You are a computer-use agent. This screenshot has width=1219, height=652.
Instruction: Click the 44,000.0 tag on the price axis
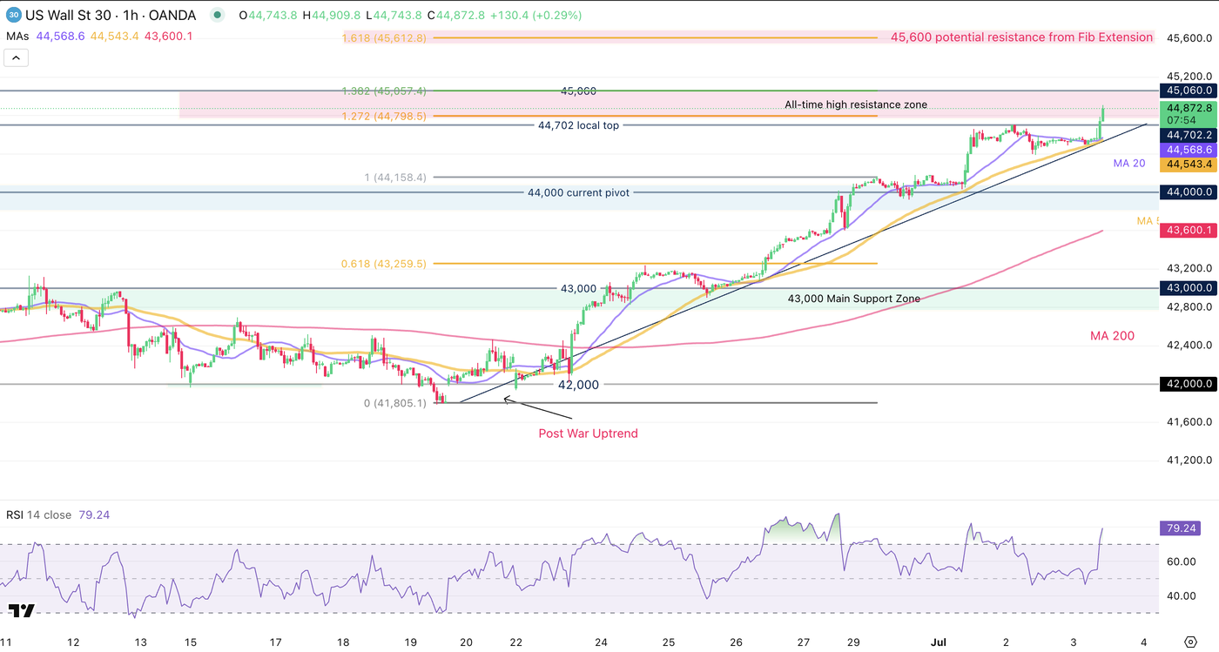click(1189, 192)
